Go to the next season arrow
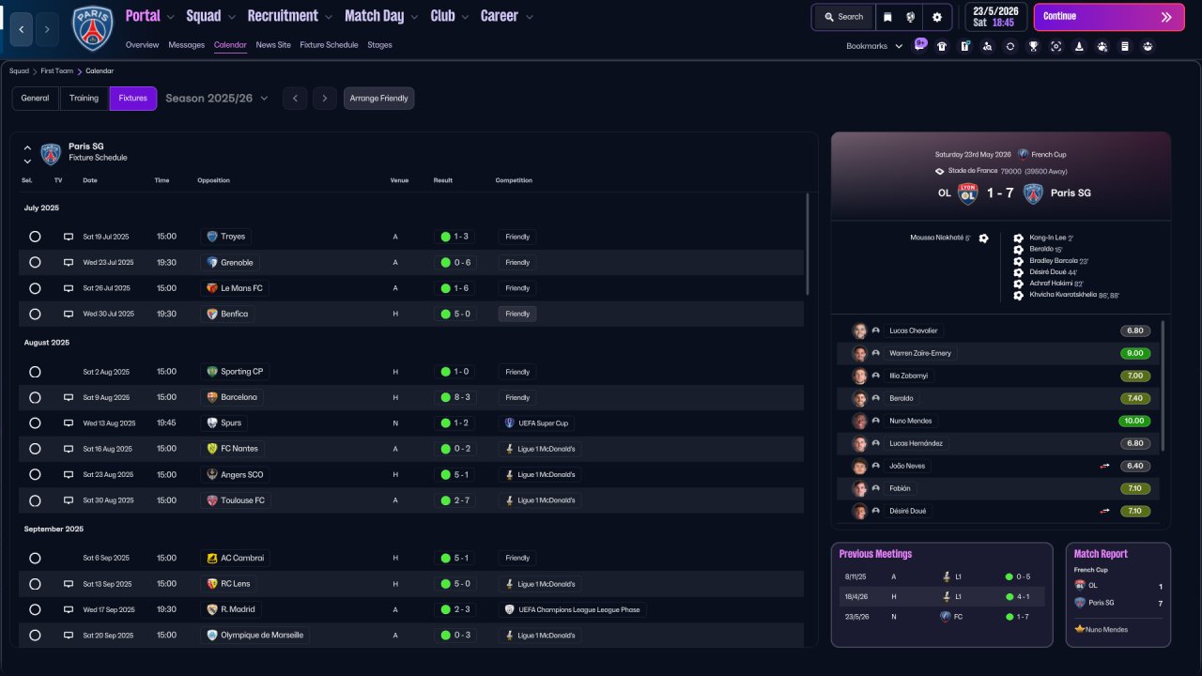Viewport: 1202px width, 676px height. 325,99
